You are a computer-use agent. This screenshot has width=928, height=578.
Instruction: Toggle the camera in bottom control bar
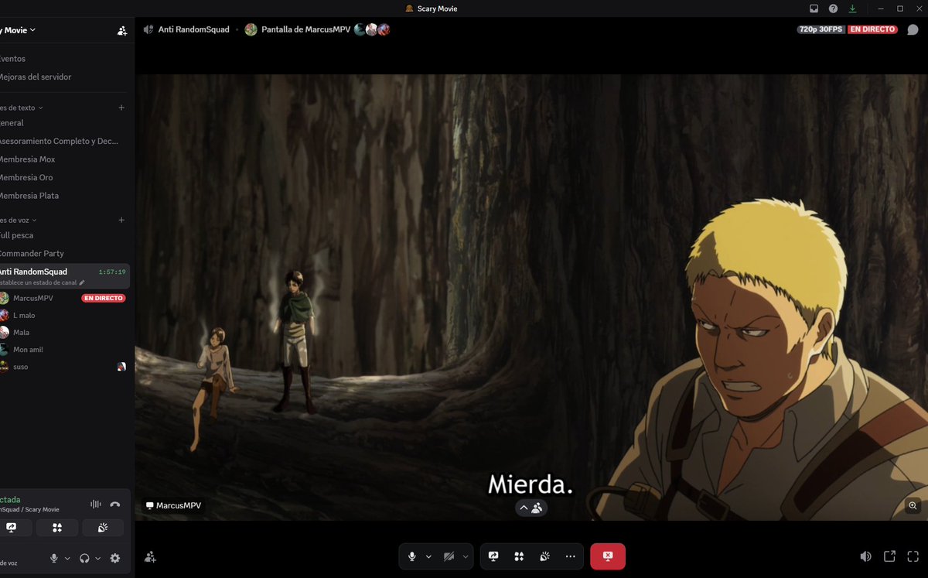click(x=449, y=556)
